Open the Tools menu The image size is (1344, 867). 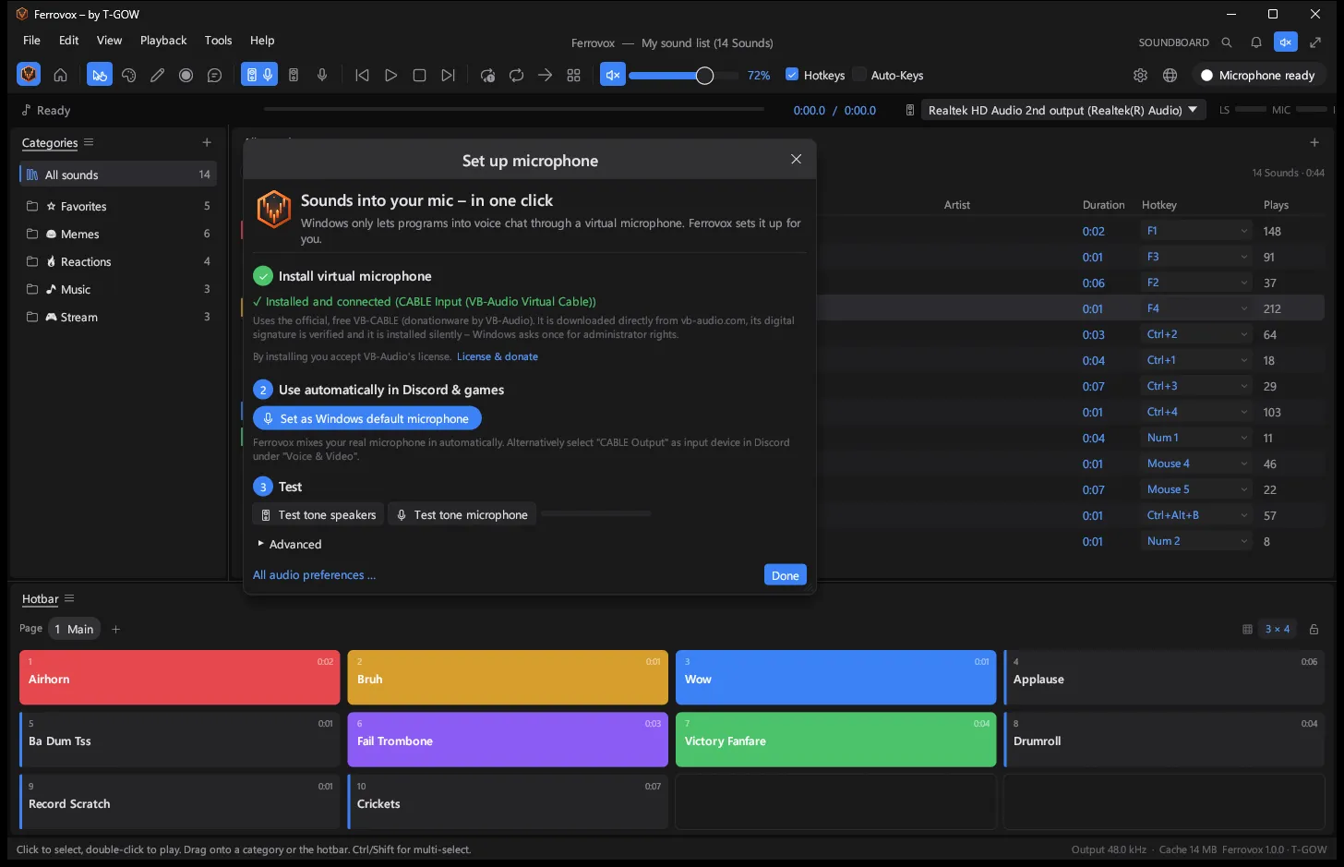click(x=218, y=41)
